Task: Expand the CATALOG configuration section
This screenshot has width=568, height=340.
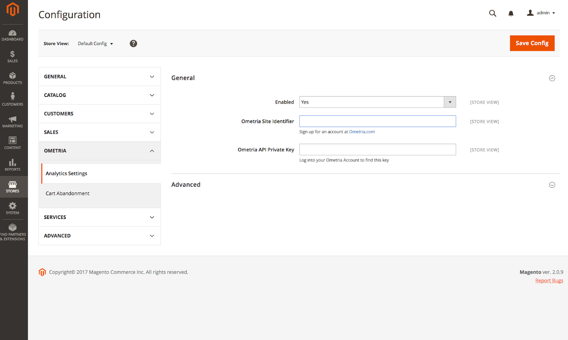Action: (x=99, y=95)
